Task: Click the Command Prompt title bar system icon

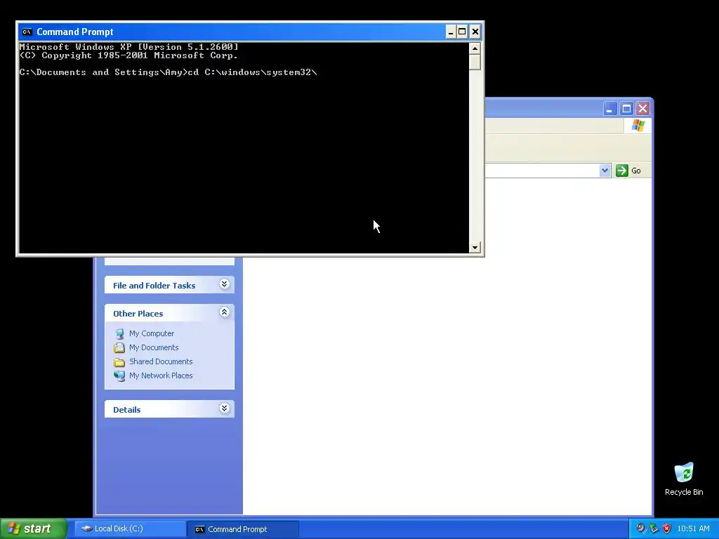Action: [27, 32]
